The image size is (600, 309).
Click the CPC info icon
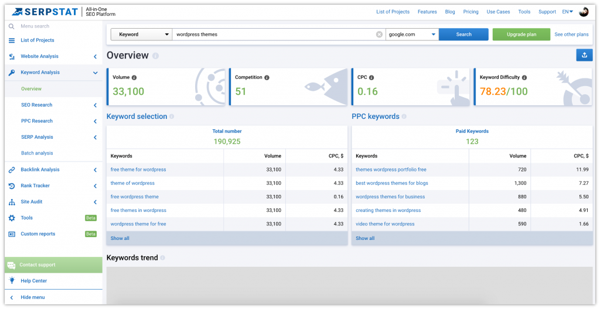[x=371, y=78]
